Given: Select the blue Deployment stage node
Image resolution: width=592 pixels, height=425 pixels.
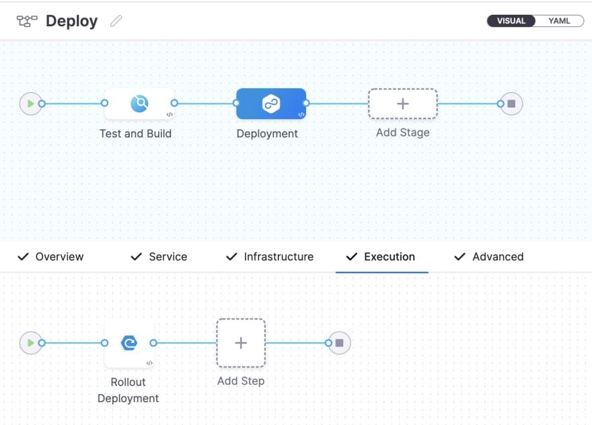Looking at the screenshot, I should (271, 104).
